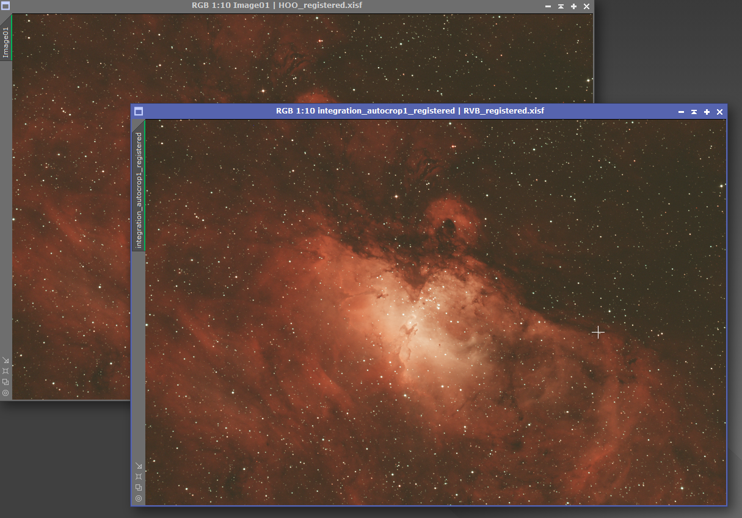Screen dimensions: 742x518
Task: Click overlapping-squares icon in HOO_registered window
Action: coord(5,382)
